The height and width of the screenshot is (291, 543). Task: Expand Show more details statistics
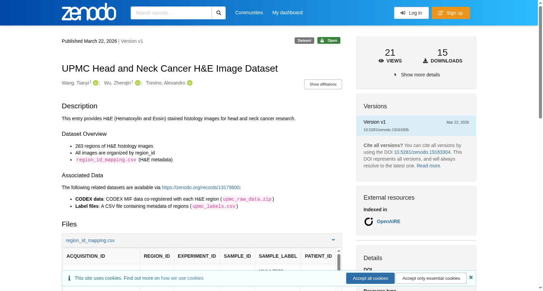417,75
